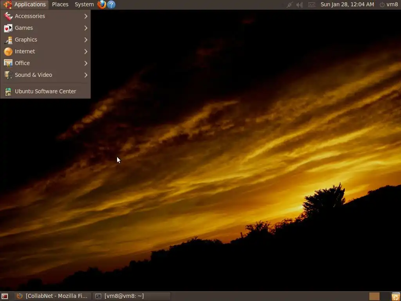Launch Ubuntu Software Center entry text
Screen dimensions: 401x301
[45, 91]
